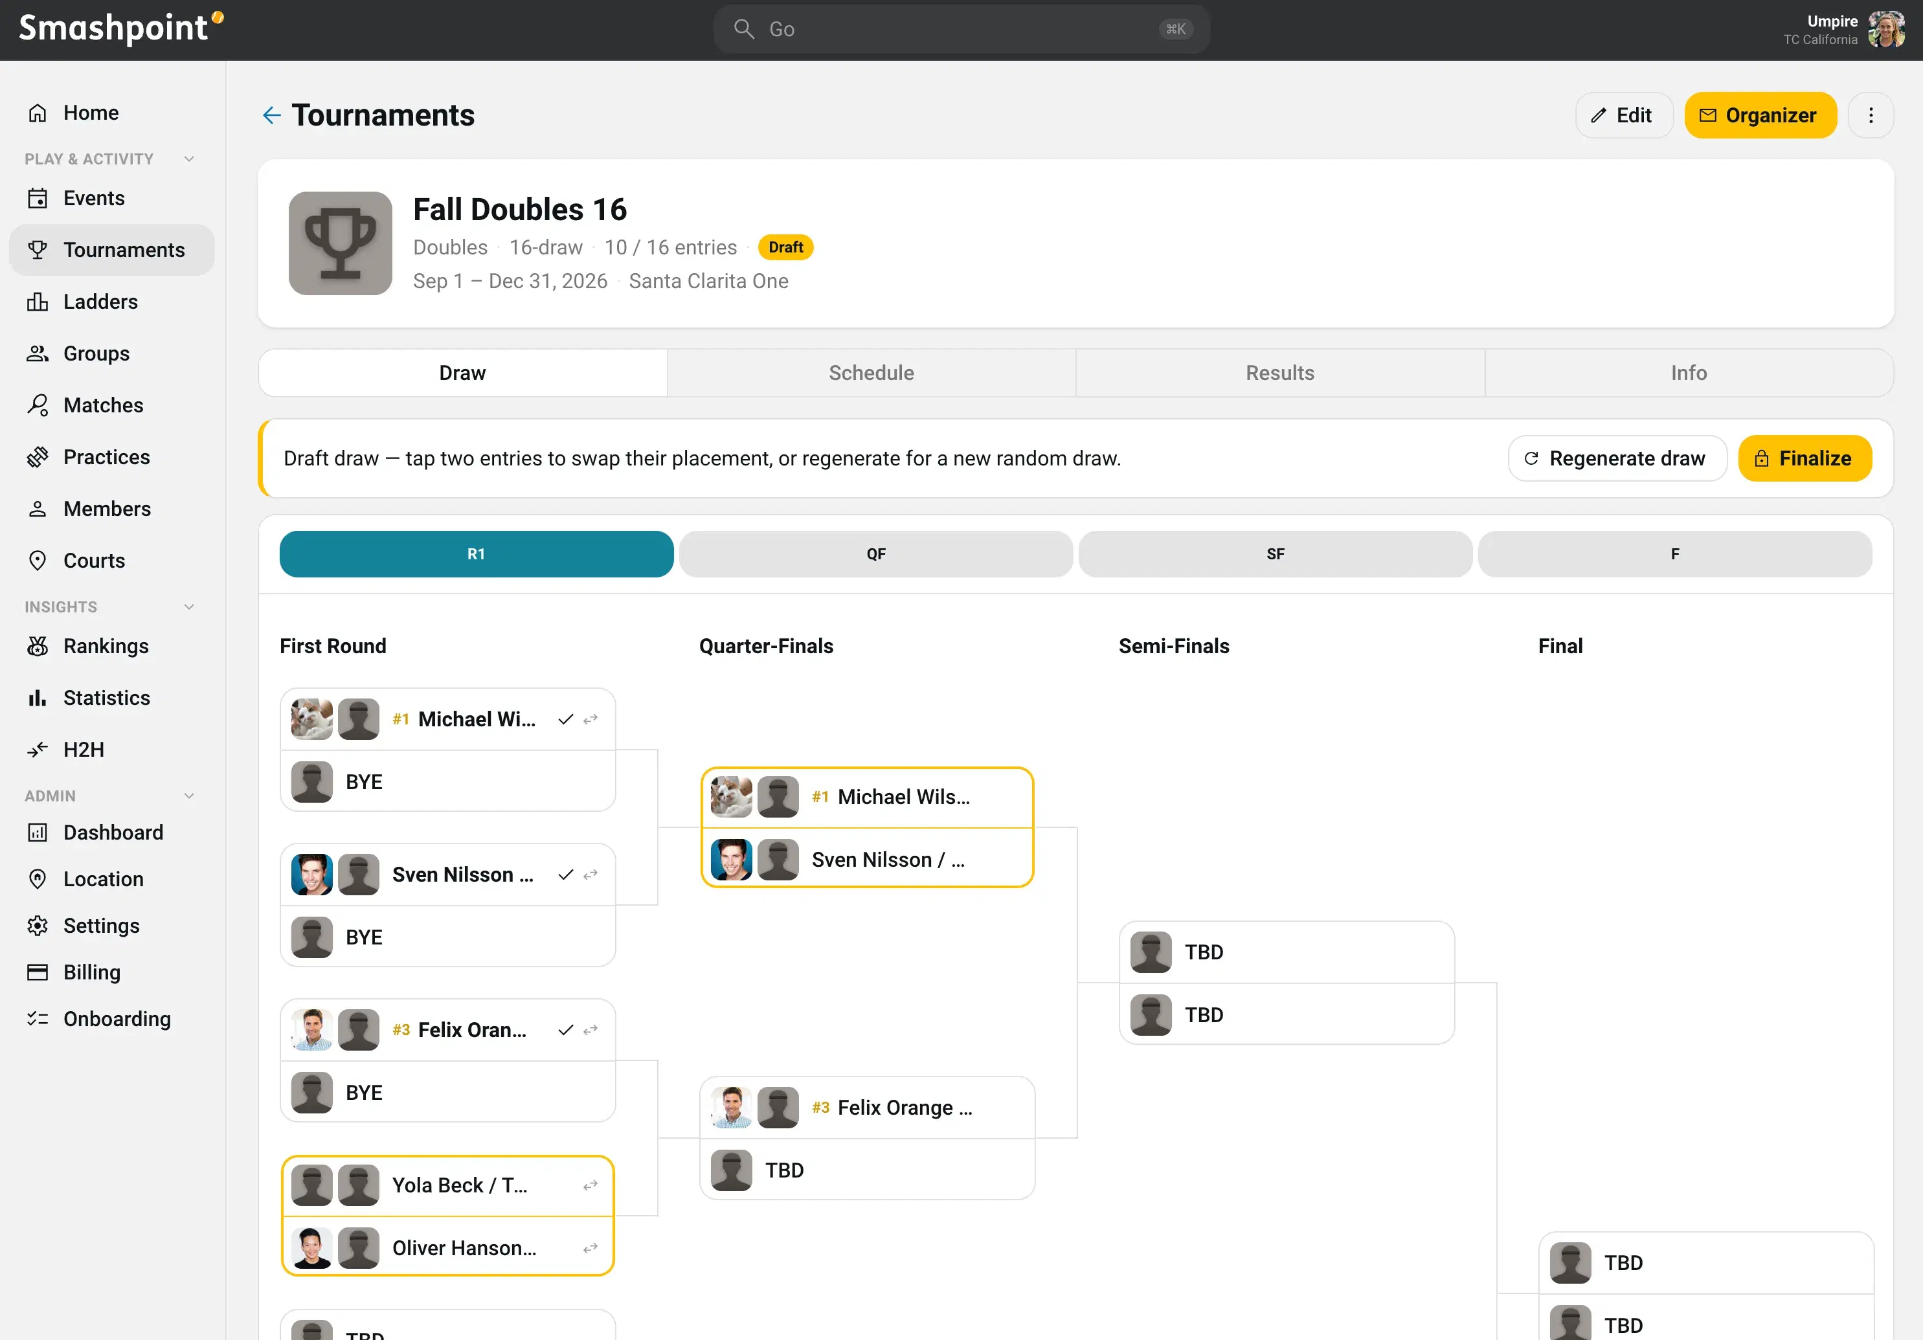The height and width of the screenshot is (1340, 1923).
Task: Click the Onboarding checklist icon
Action: click(38, 1019)
